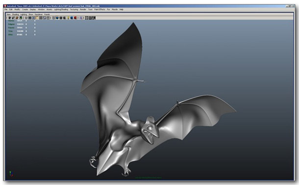Click the Image Plane icon

coord(21,18)
